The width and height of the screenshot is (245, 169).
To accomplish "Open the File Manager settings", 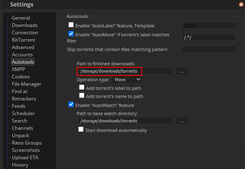I will pos(27,84).
